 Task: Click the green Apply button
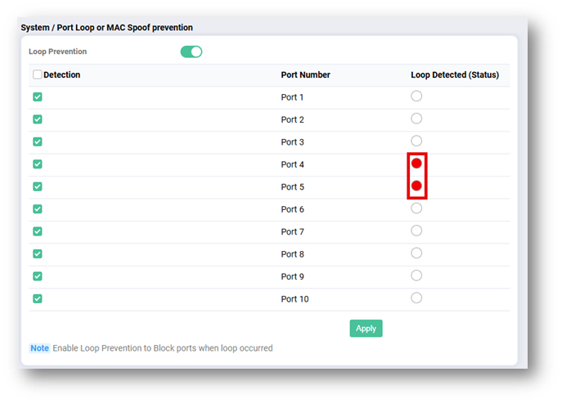point(366,328)
